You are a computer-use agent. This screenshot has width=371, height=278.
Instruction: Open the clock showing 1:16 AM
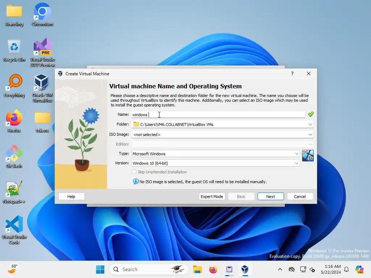(x=331, y=269)
